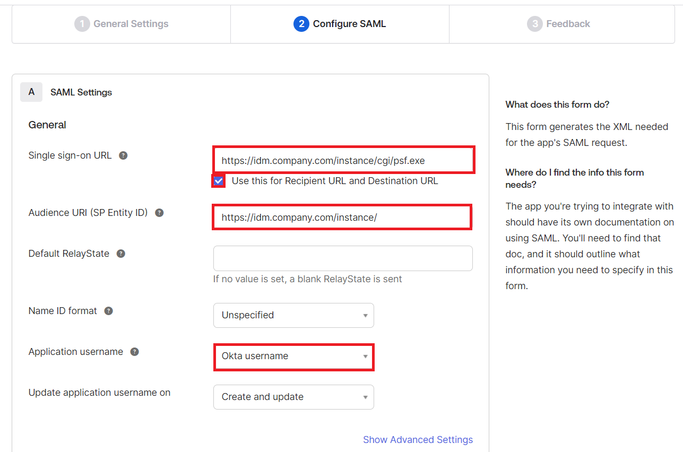The height and width of the screenshot is (452, 683).
Task: Open help tooltip for Default RelayState
Action: tap(121, 254)
